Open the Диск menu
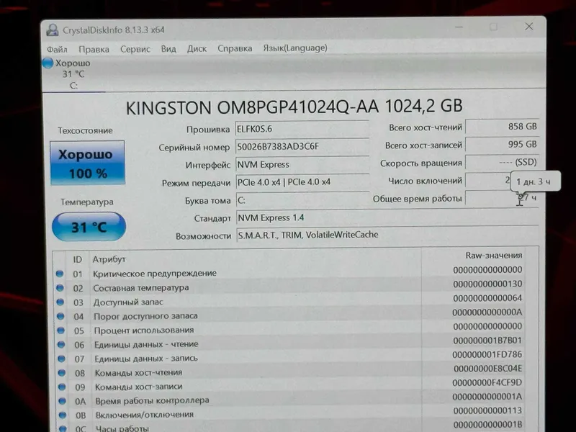 pos(197,48)
